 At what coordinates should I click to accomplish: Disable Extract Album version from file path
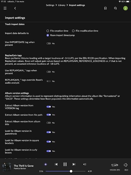(x=49, y=115)
